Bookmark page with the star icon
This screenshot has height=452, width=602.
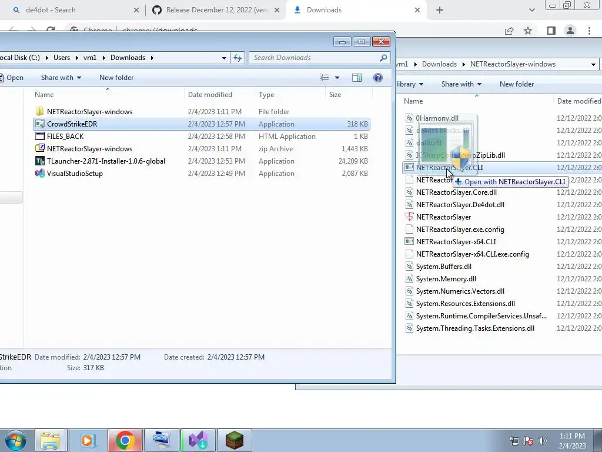click(528, 31)
